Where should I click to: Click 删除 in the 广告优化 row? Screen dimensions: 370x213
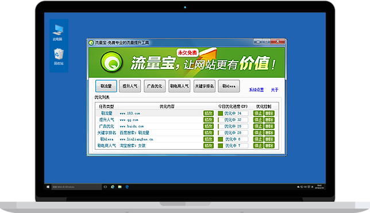coord(269,126)
